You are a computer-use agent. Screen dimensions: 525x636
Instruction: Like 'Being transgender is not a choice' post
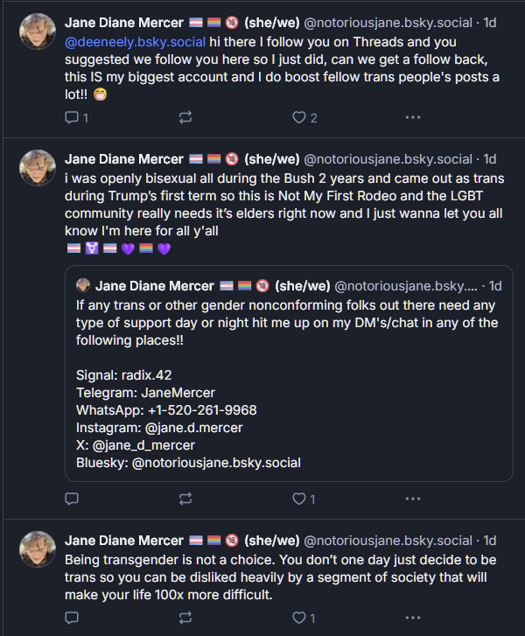click(299, 618)
